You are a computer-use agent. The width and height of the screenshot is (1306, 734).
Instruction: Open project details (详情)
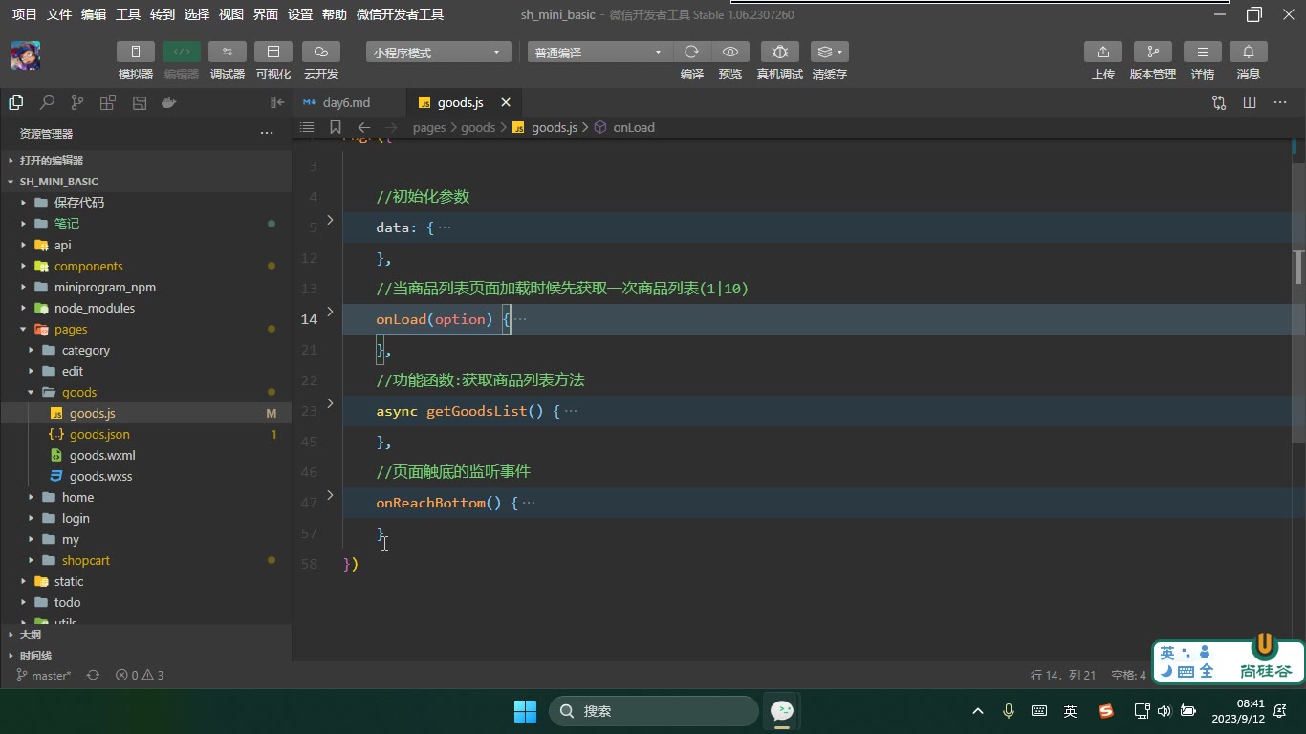pyautogui.click(x=1203, y=52)
